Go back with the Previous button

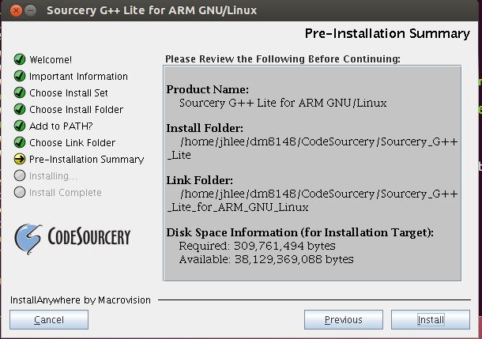343,320
